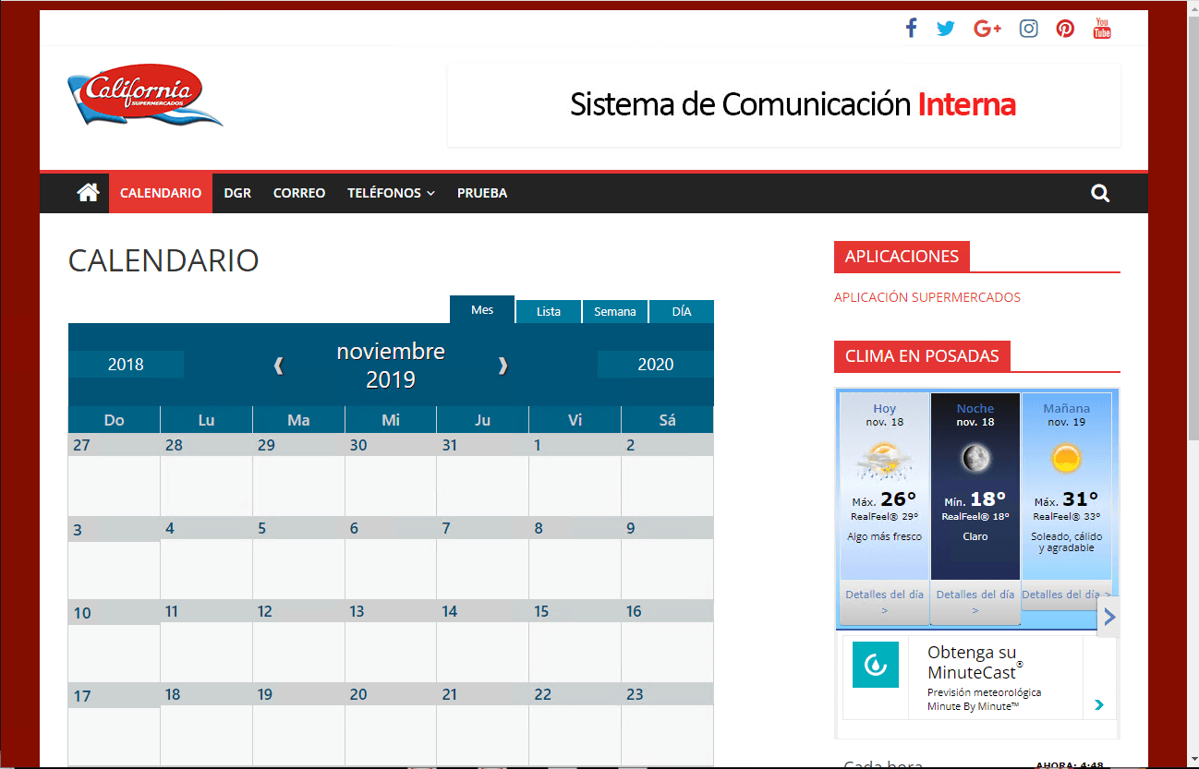Select calendar day 18

(173, 694)
